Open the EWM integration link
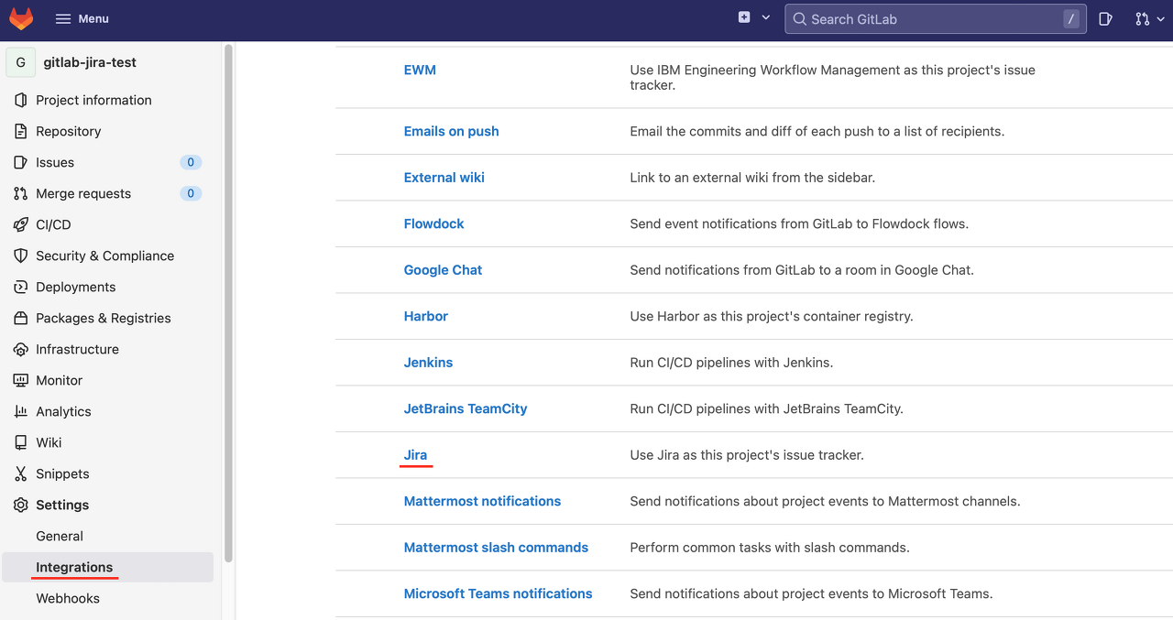This screenshot has height=620, width=1173. [x=420, y=70]
